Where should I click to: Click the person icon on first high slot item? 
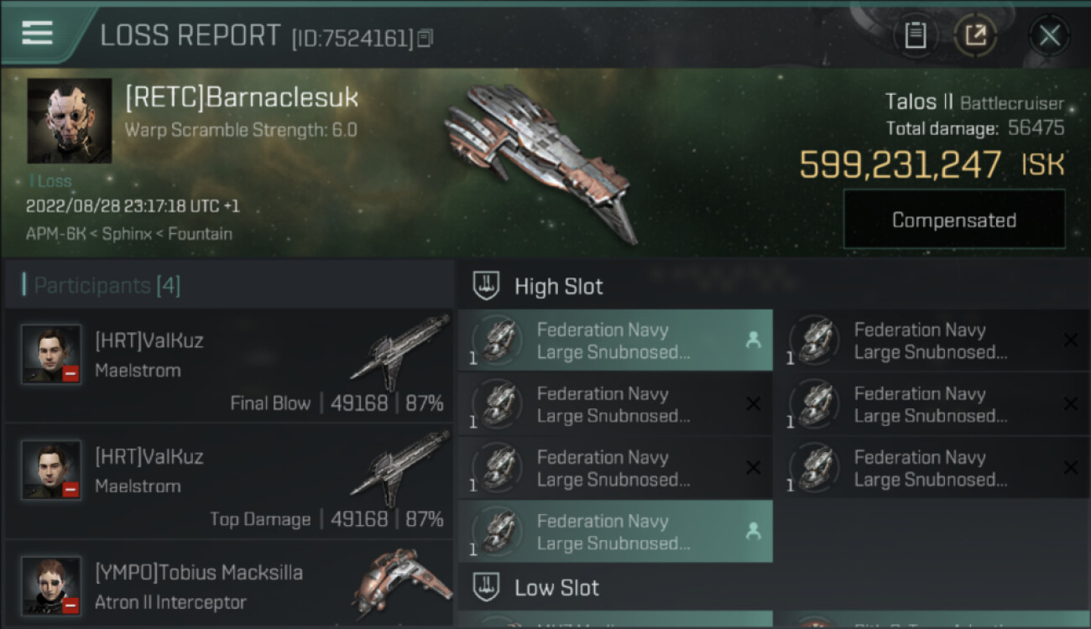753,340
